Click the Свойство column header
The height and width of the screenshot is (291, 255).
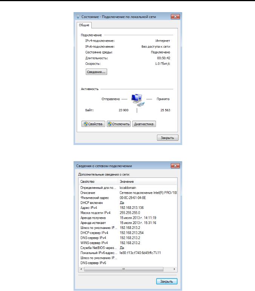98,182
